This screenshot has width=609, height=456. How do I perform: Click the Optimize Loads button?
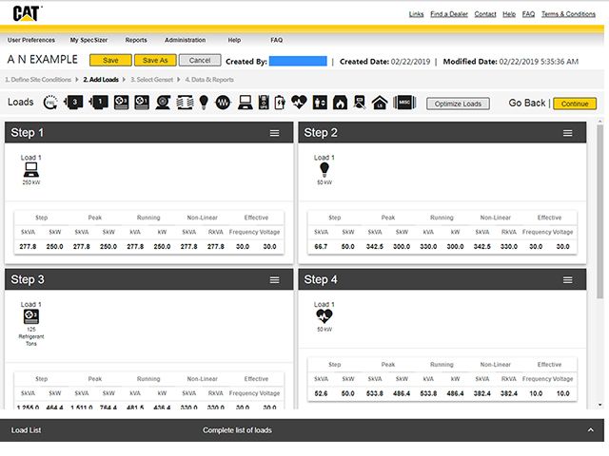458,103
